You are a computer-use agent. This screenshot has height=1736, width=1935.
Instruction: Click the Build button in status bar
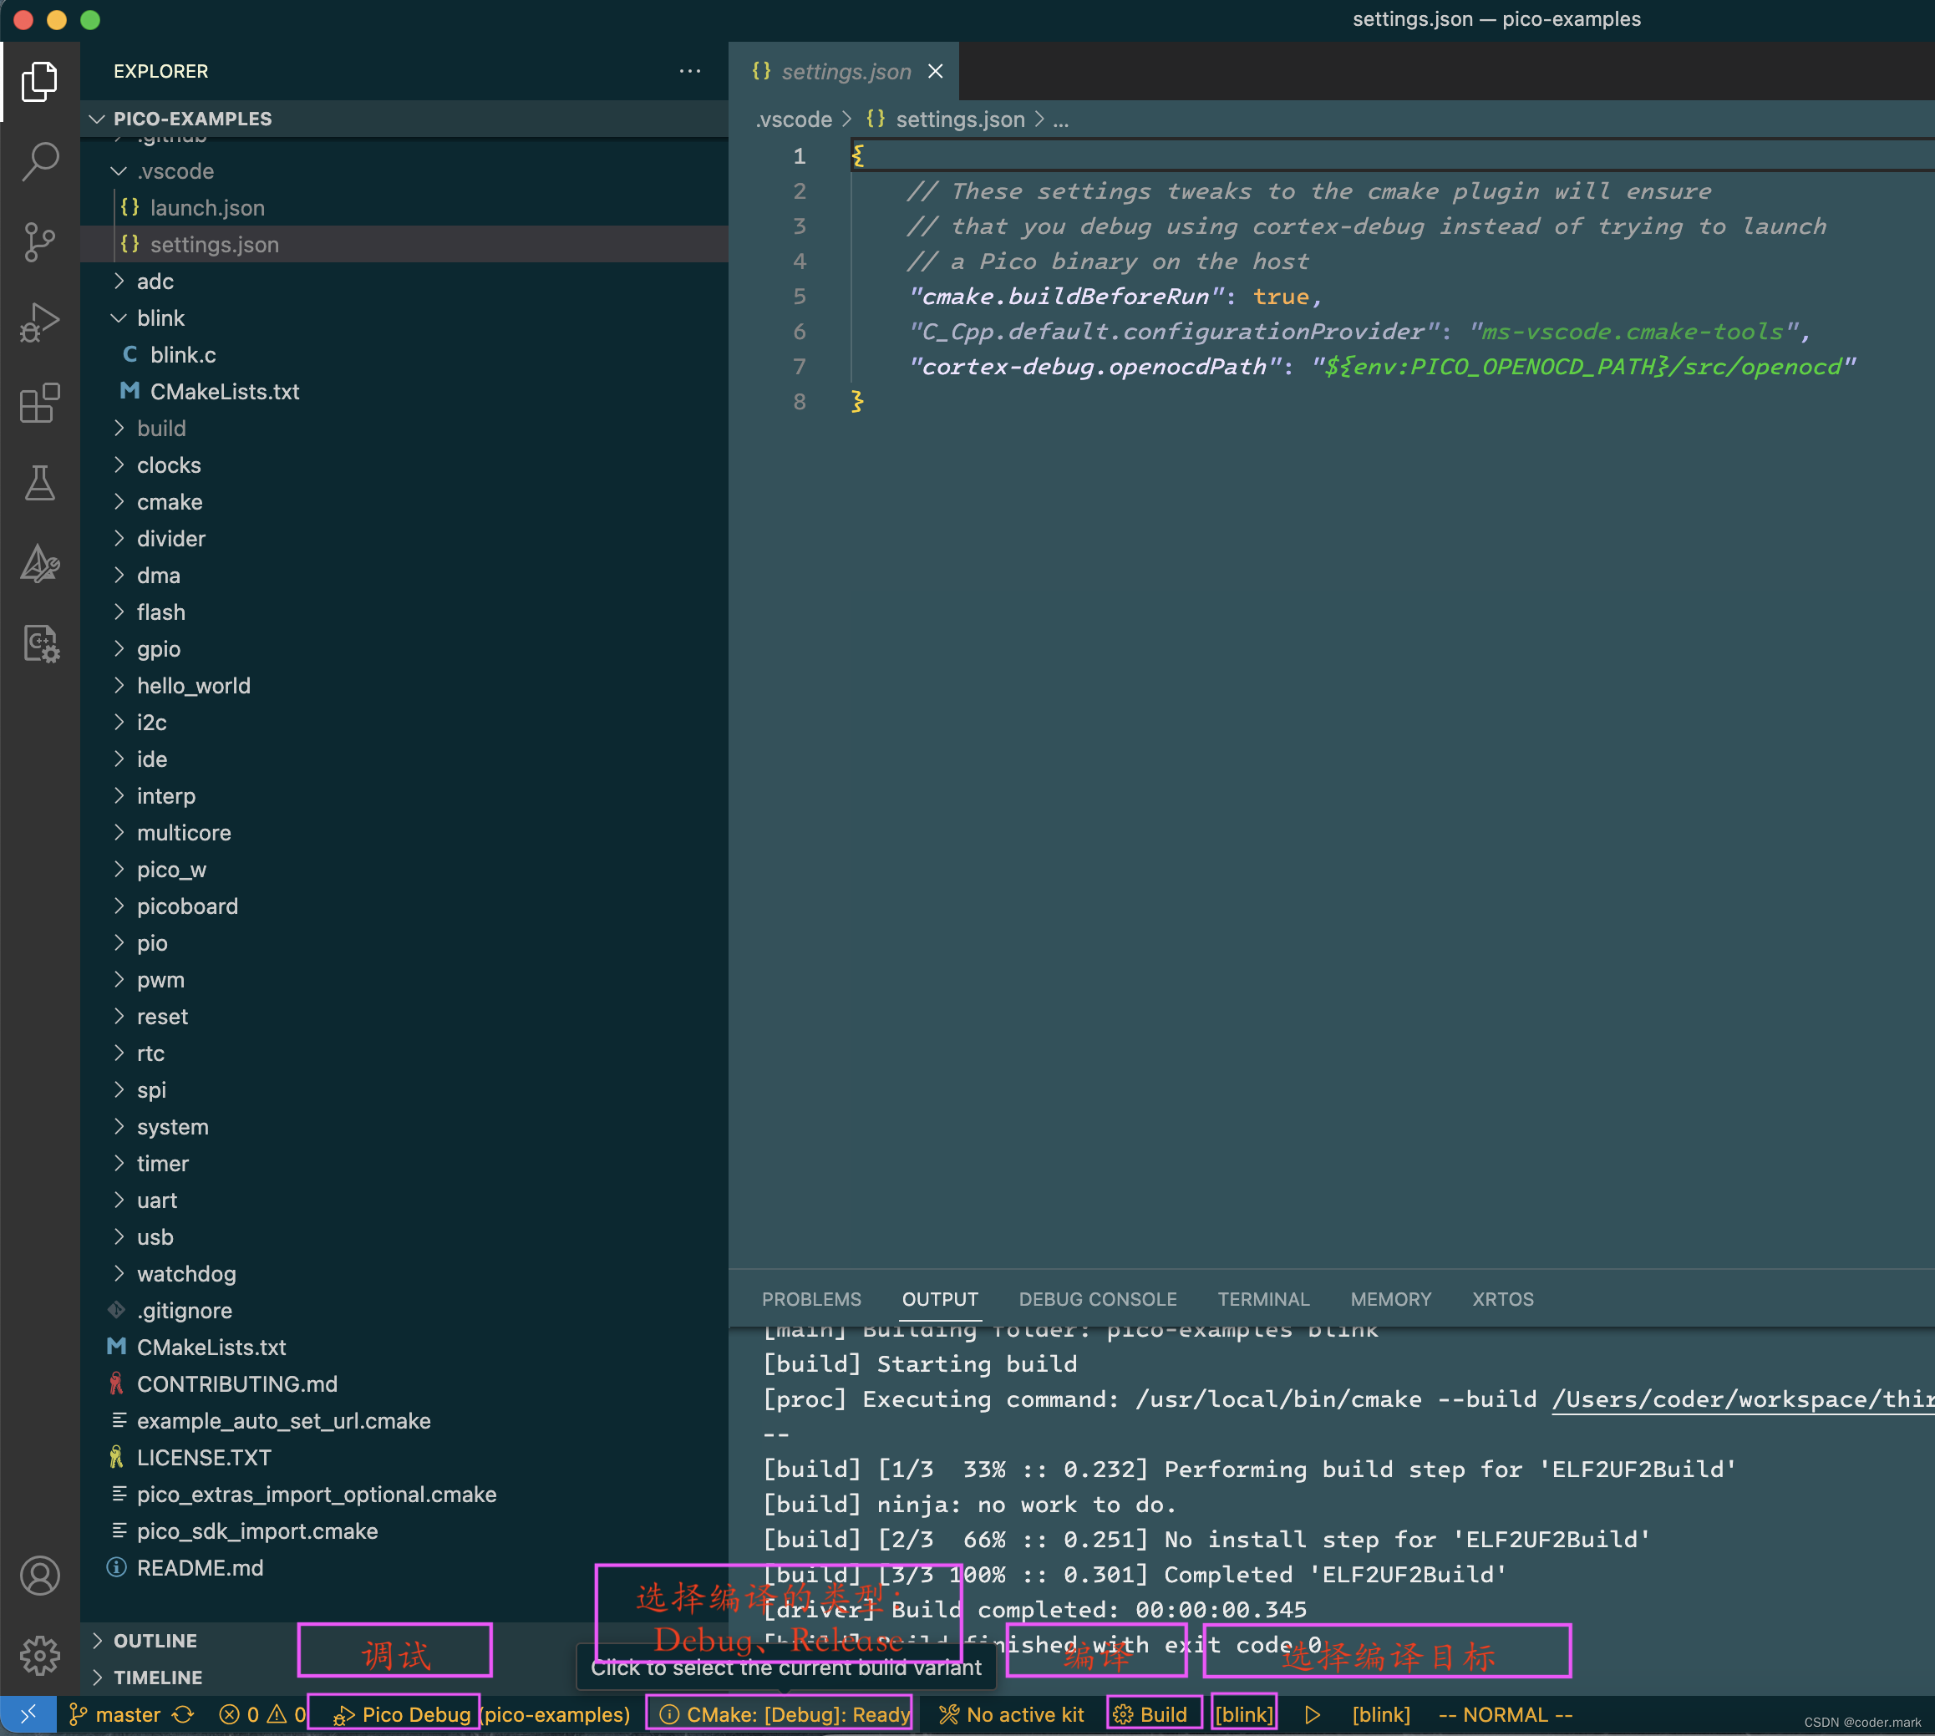tap(1153, 1712)
